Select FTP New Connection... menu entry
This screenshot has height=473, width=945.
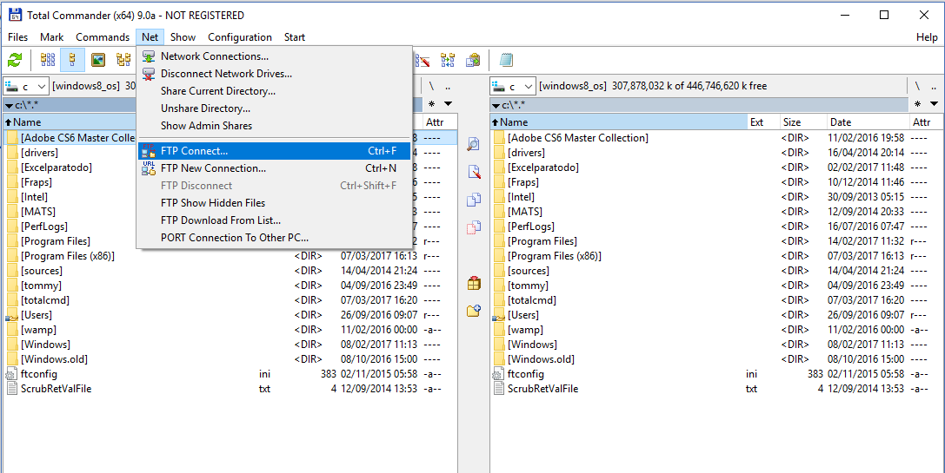(274, 168)
